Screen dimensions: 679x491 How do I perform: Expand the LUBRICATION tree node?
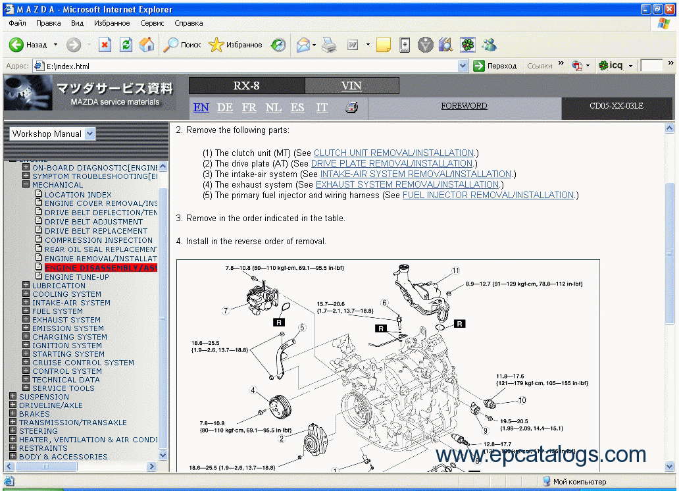pyautogui.click(x=26, y=285)
